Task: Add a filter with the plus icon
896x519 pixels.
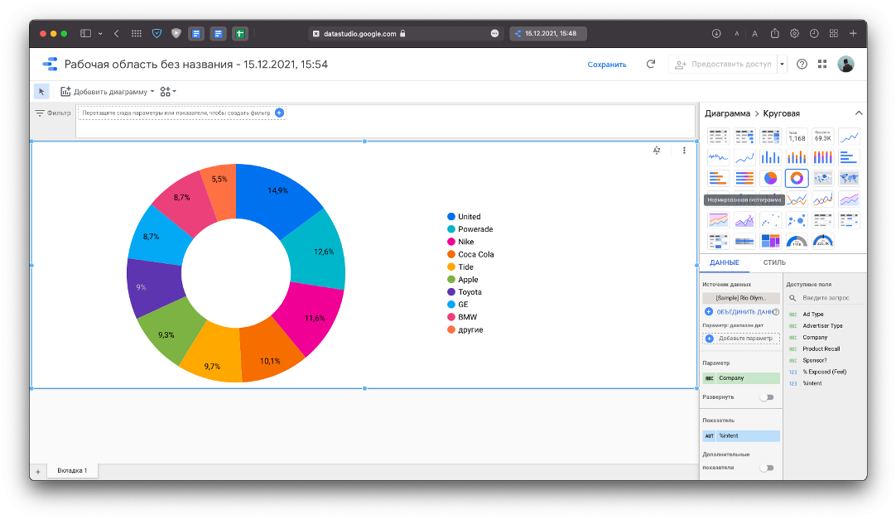Action: (279, 113)
